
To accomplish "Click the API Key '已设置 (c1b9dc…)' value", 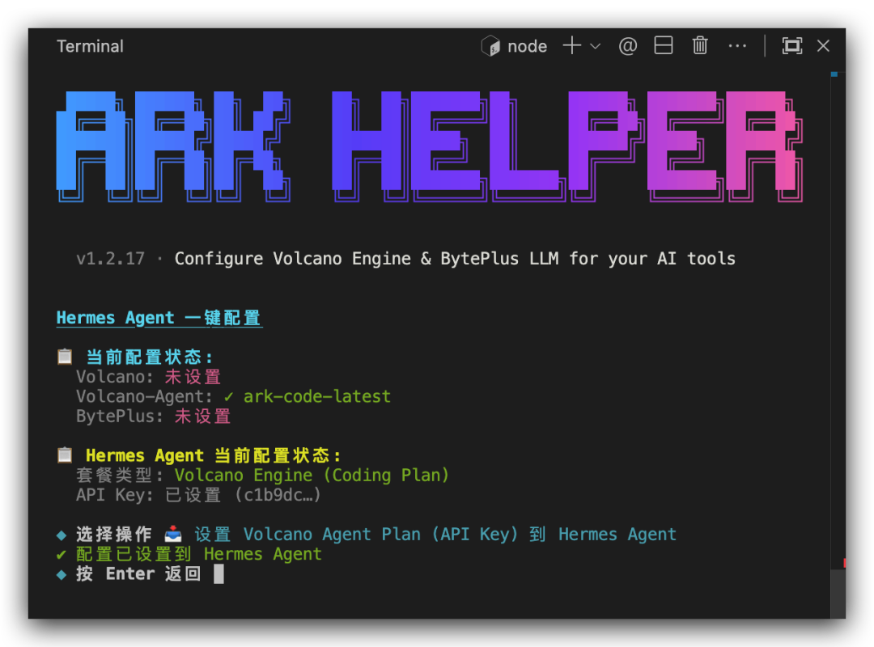I will click(243, 495).
